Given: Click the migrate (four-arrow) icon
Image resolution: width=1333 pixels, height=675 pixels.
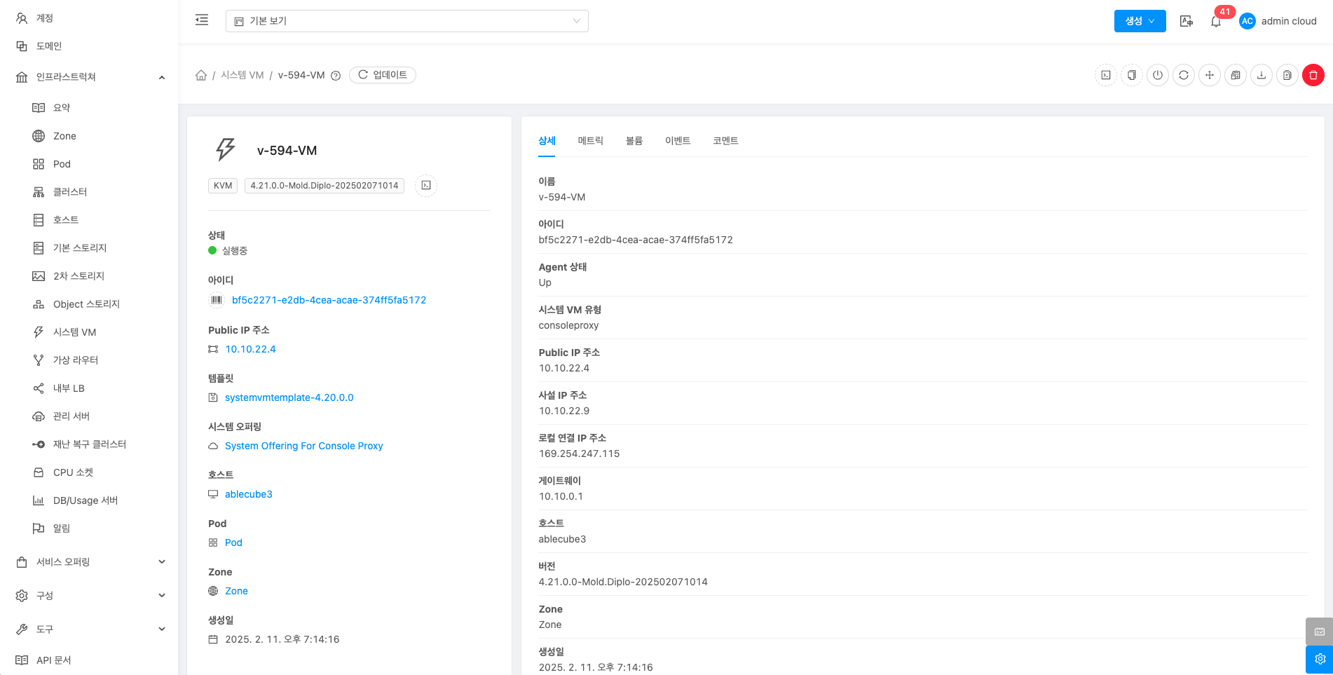Looking at the screenshot, I should pos(1210,75).
